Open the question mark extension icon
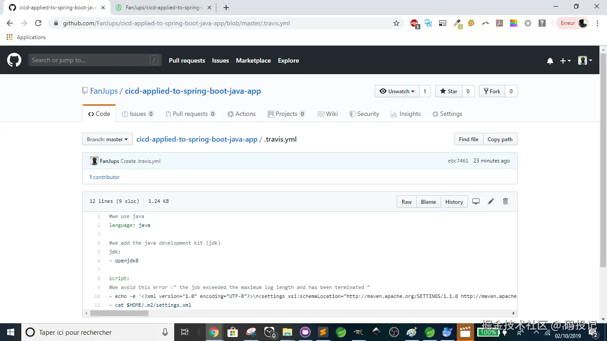The width and height of the screenshot is (607, 341). pos(542,23)
